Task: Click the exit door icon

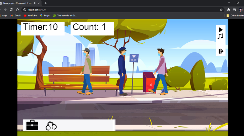Action: pos(221,51)
